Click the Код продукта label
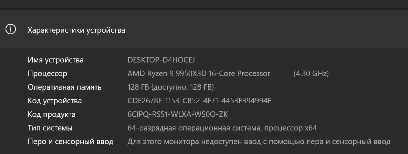Screen dimensions: 408x154 click(x=52, y=114)
